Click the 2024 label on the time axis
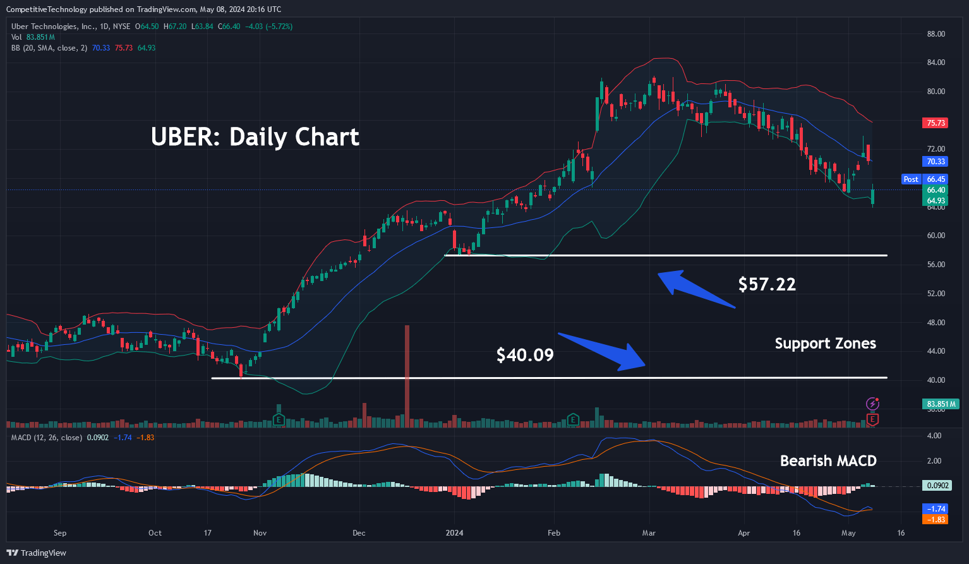This screenshot has height=564, width=969. coord(455,533)
